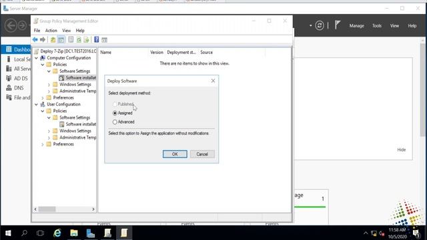
Task: Collapse the Computer Configuration node
Action: (x=36, y=58)
